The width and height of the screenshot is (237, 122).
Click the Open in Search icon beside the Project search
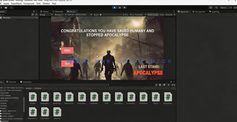click(x=156, y=85)
